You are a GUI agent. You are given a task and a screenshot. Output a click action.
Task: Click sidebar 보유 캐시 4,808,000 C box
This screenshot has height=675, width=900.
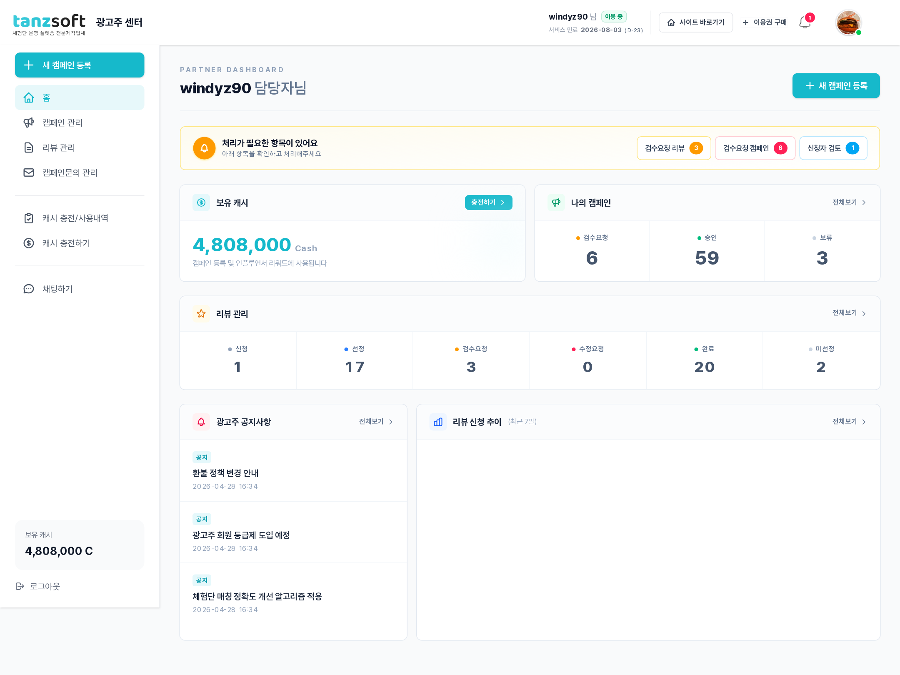pos(80,545)
